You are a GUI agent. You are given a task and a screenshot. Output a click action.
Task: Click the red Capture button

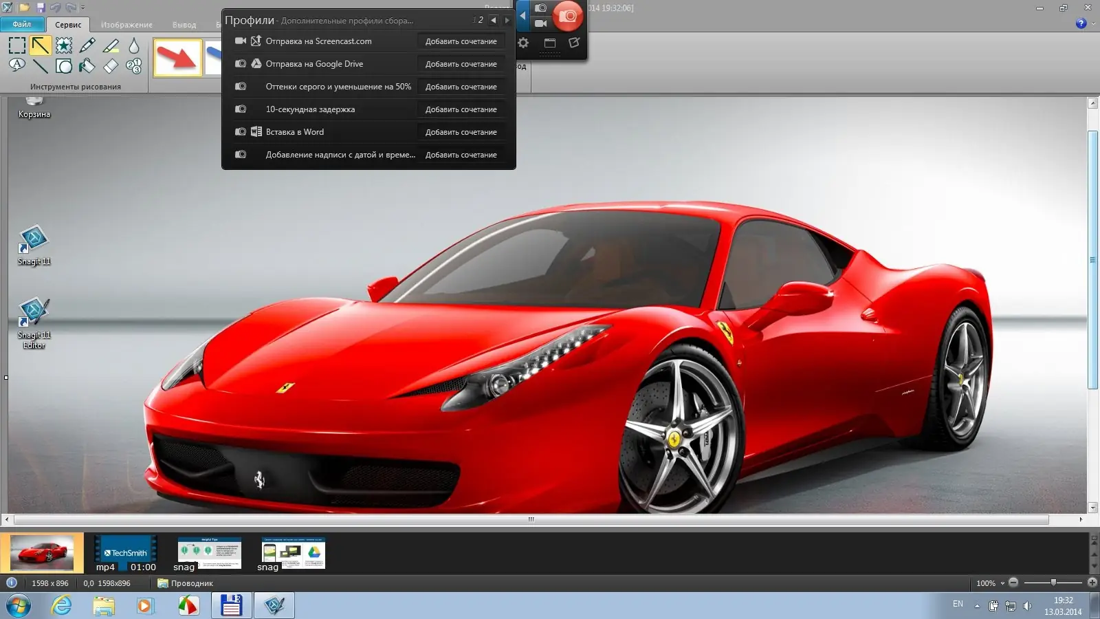coord(568,16)
